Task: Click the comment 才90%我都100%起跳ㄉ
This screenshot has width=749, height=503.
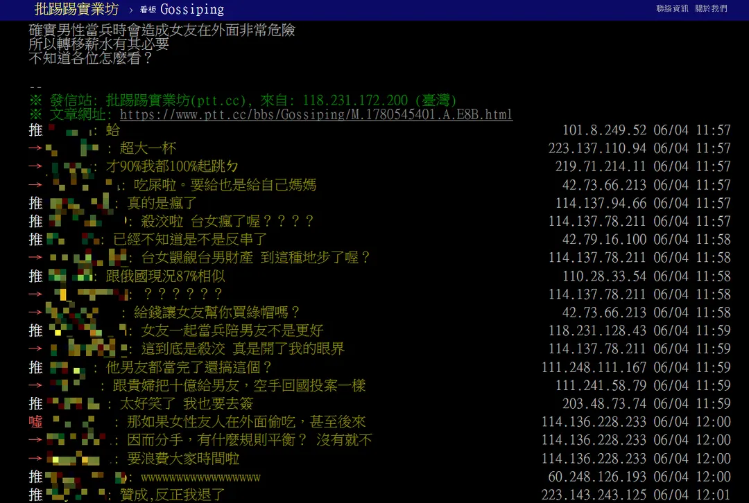Action: click(172, 166)
